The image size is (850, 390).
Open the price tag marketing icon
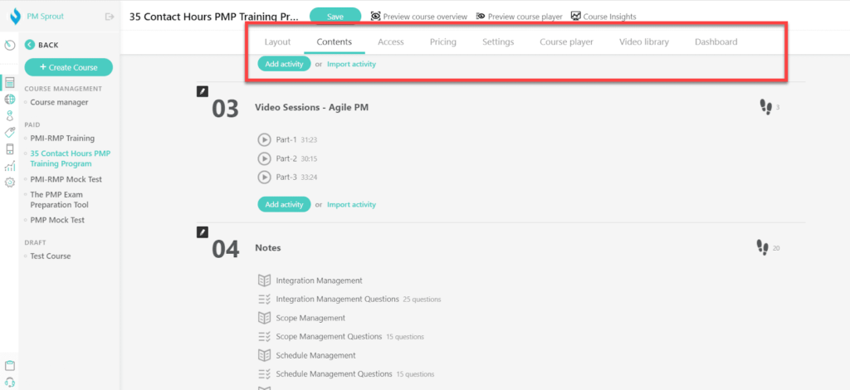click(10, 132)
